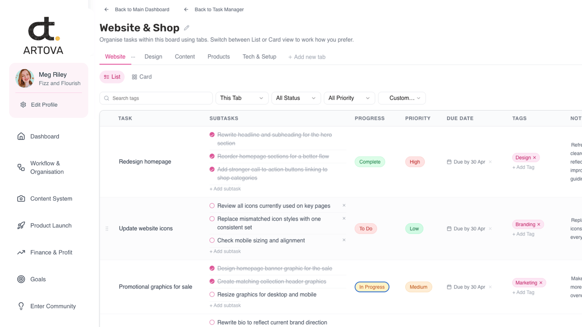Switch to Card view

pos(142,77)
